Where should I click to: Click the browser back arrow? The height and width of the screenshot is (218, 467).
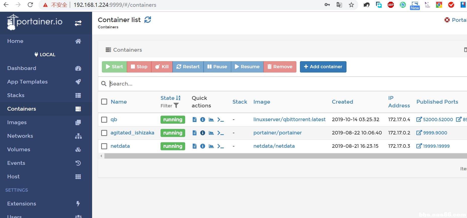6,5
